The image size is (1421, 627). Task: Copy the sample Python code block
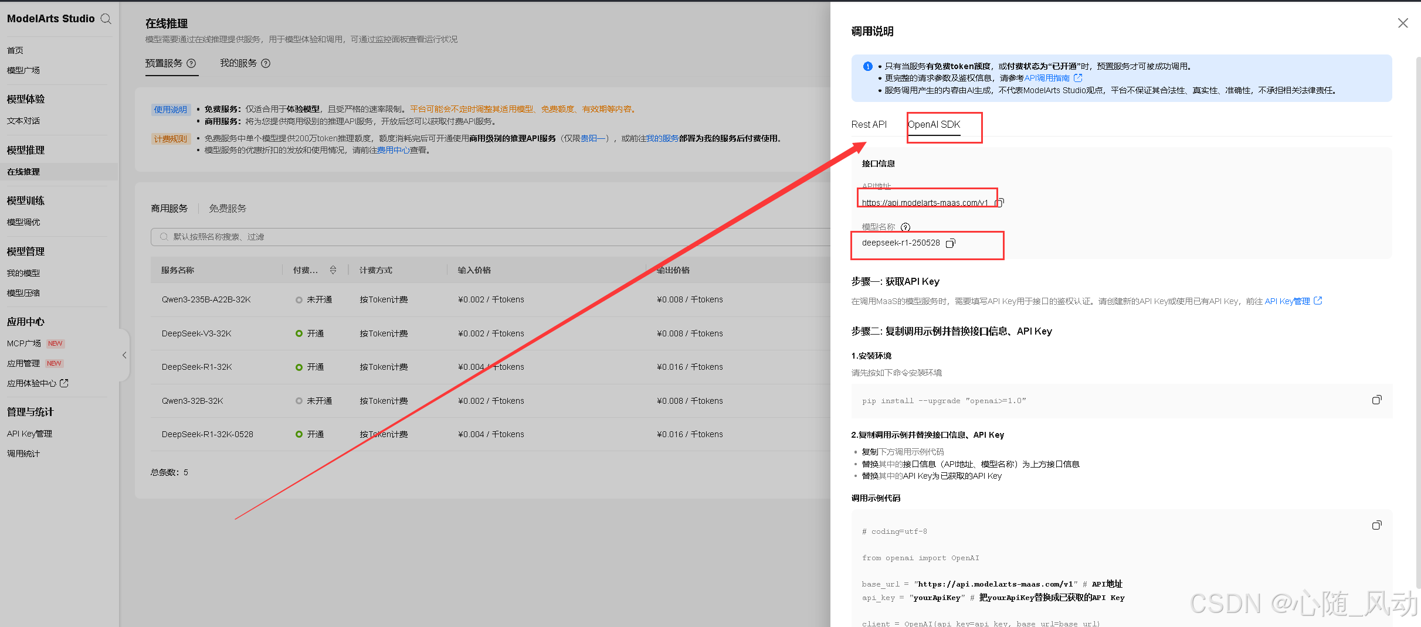coord(1376,525)
